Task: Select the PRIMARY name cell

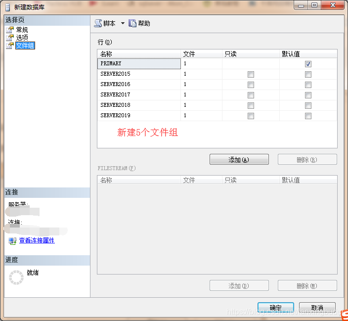Action: pos(139,64)
